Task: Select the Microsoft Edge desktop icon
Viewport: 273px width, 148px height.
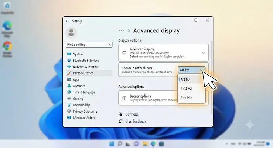Action: coord(7,29)
